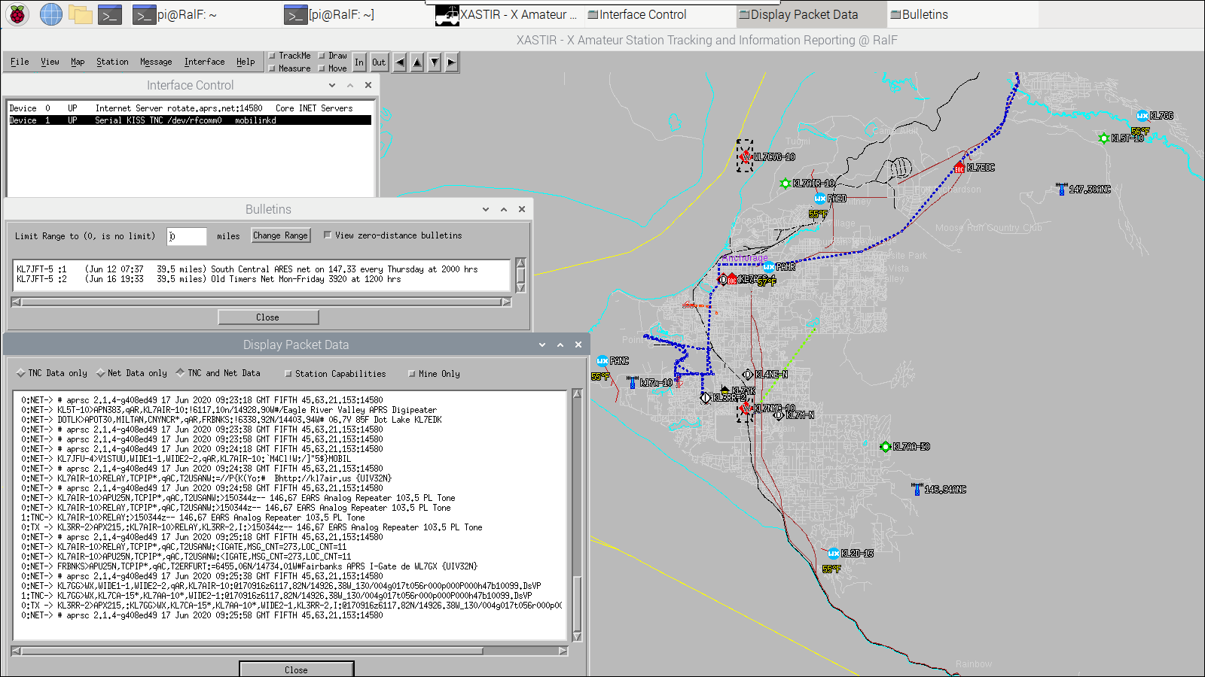The image size is (1205, 677).
Task: Enable the Station Capabilities checkbox
Action: click(x=288, y=374)
